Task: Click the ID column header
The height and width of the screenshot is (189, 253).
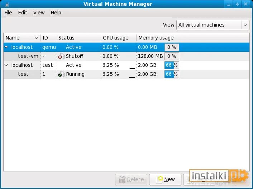Action: [x=49, y=38]
